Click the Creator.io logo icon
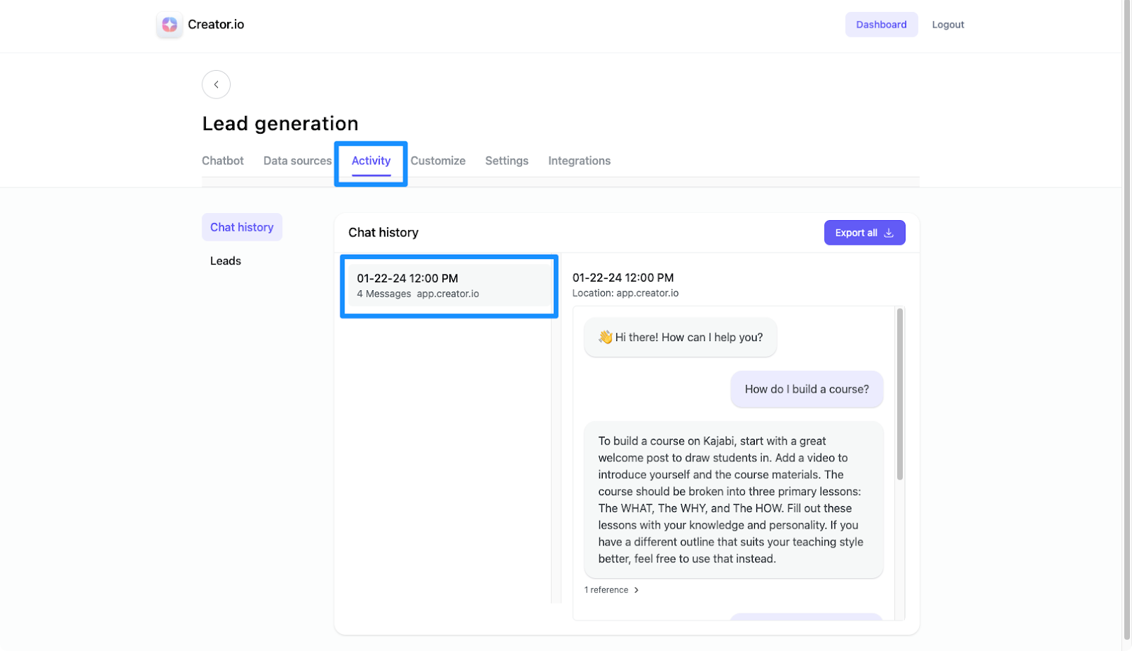The width and height of the screenshot is (1132, 651). (x=170, y=25)
